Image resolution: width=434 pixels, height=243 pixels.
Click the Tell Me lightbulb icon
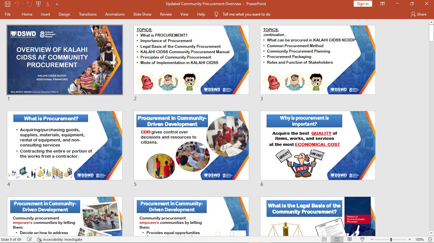pyautogui.click(x=216, y=14)
